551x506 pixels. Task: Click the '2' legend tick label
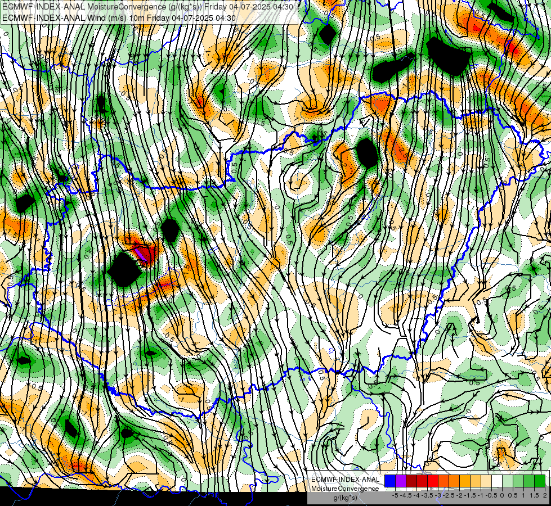[545, 495]
